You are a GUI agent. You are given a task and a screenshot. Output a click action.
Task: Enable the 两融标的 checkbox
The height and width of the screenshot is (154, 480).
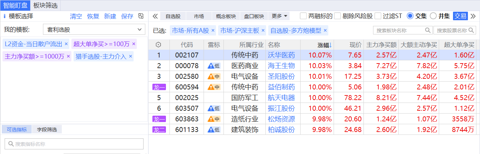[x=303, y=16]
